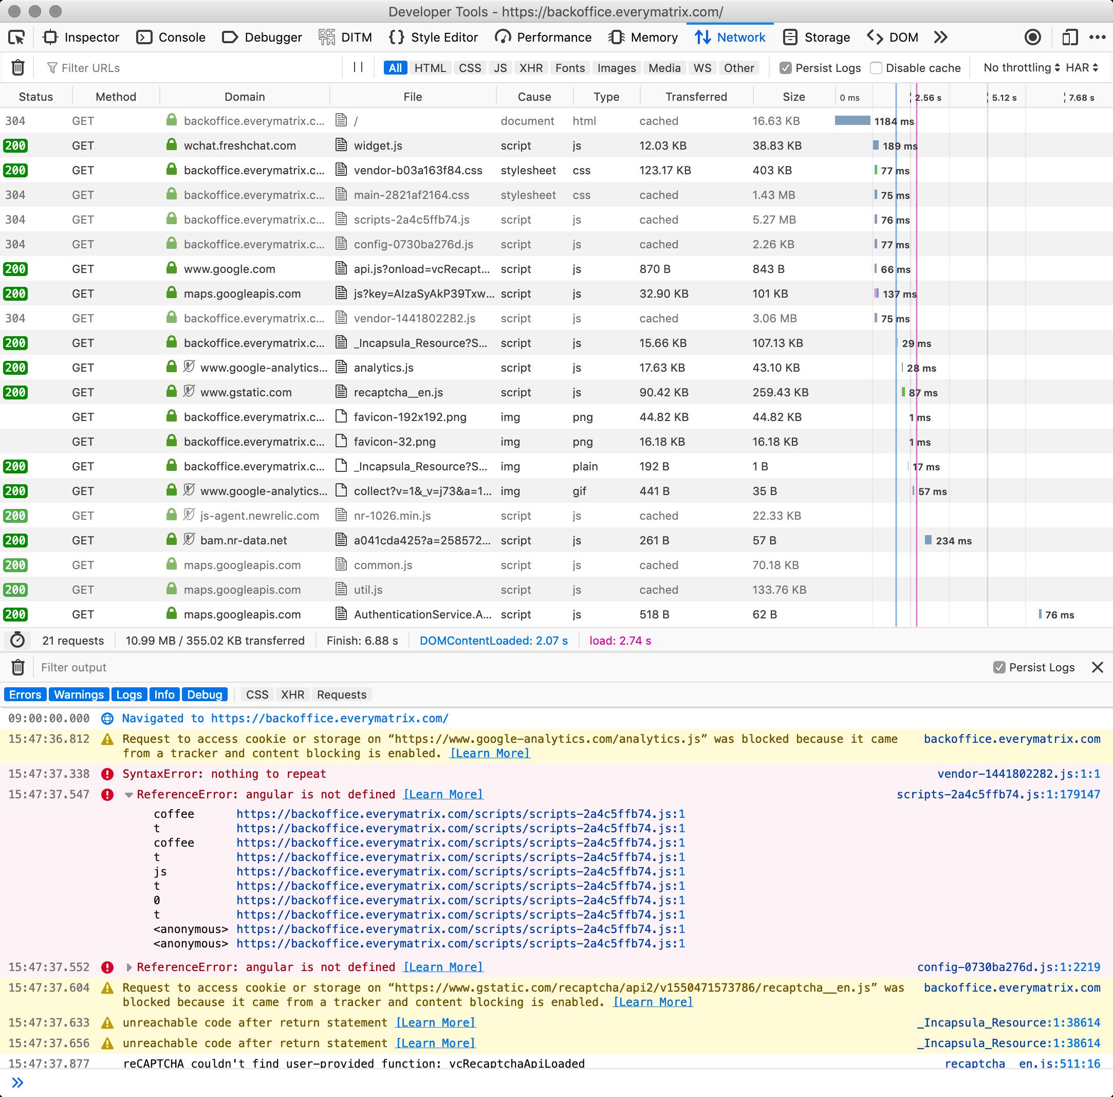Collapse the angular ReferenceError stack trace
The height and width of the screenshot is (1097, 1113).
click(x=128, y=794)
